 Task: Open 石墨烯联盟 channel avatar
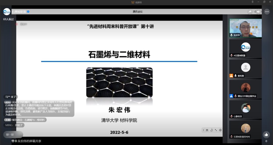point(7,12)
